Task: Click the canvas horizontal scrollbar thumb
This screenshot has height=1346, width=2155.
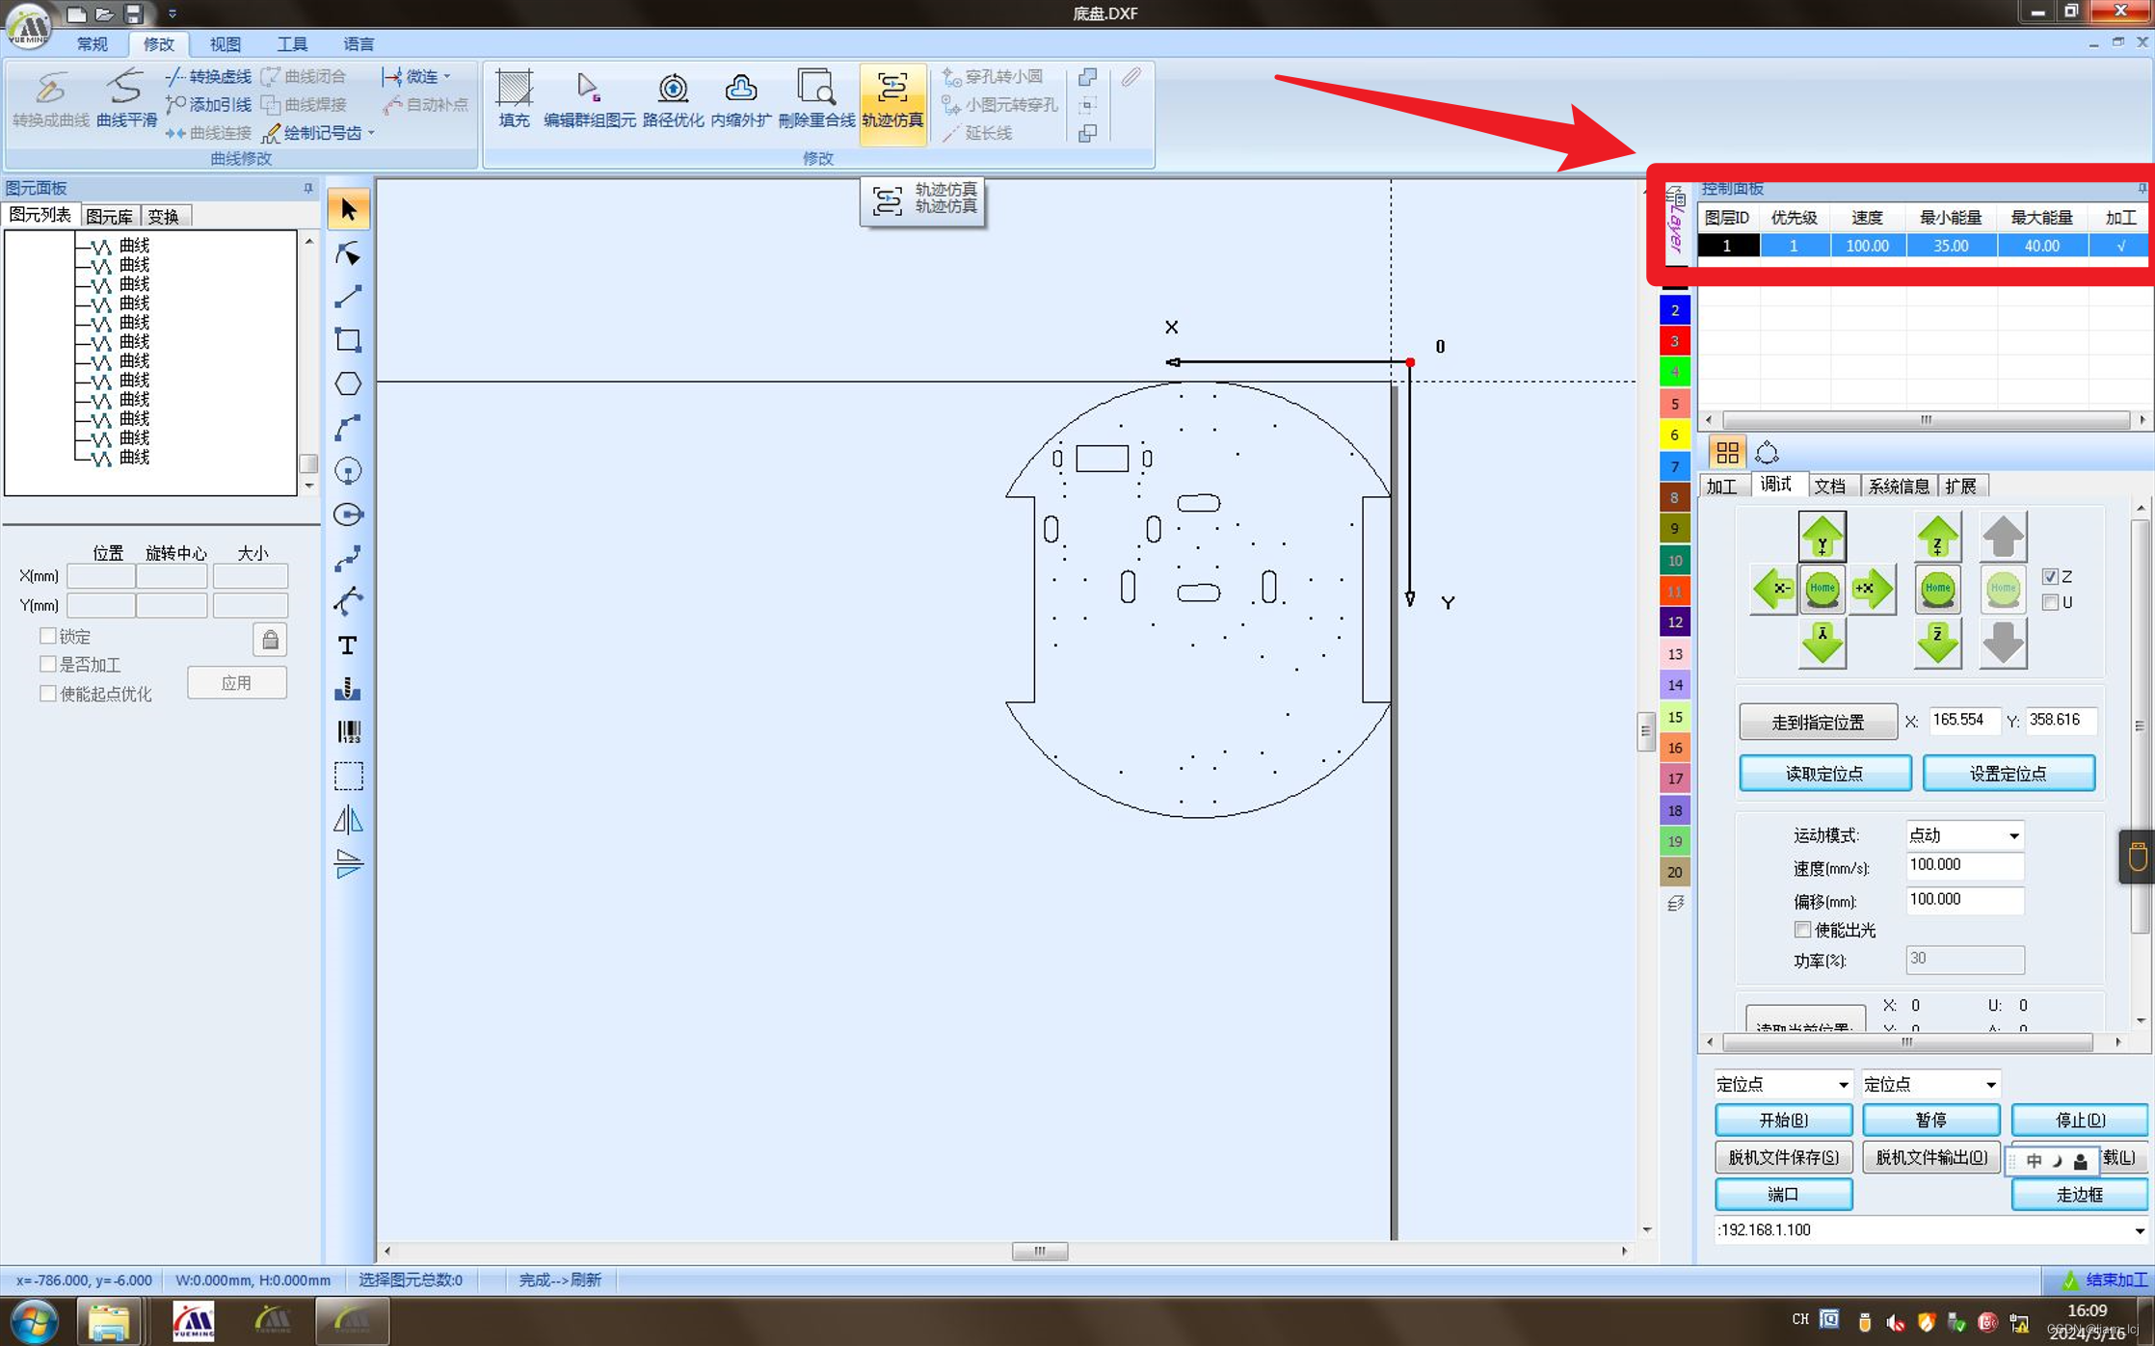Action: point(1039,1251)
